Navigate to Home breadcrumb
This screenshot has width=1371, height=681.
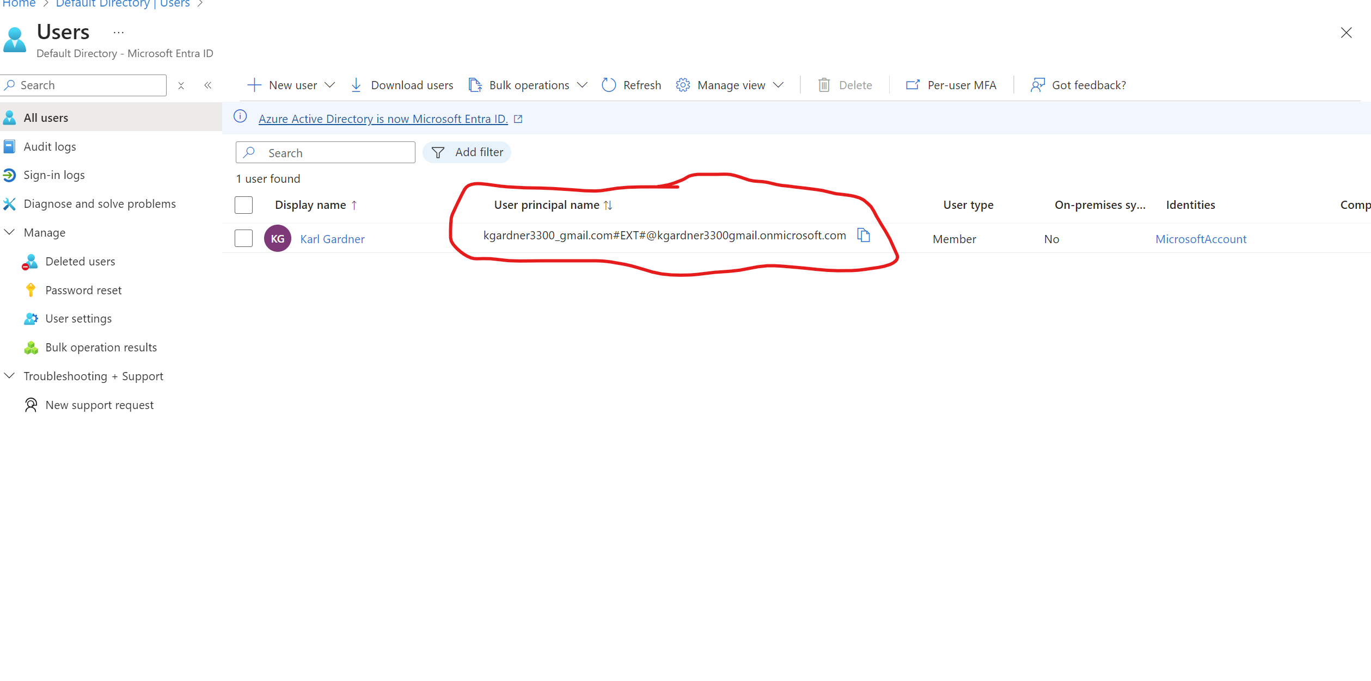pos(19,3)
